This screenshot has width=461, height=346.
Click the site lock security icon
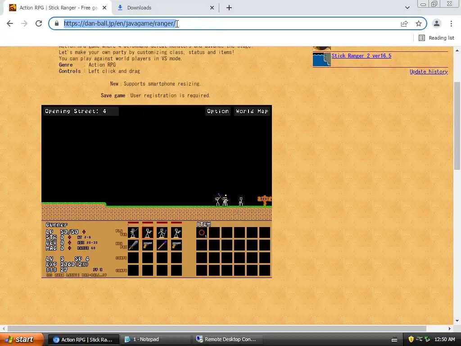(57, 23)
